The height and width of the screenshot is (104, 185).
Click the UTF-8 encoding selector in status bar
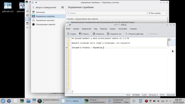pos(162,95)
